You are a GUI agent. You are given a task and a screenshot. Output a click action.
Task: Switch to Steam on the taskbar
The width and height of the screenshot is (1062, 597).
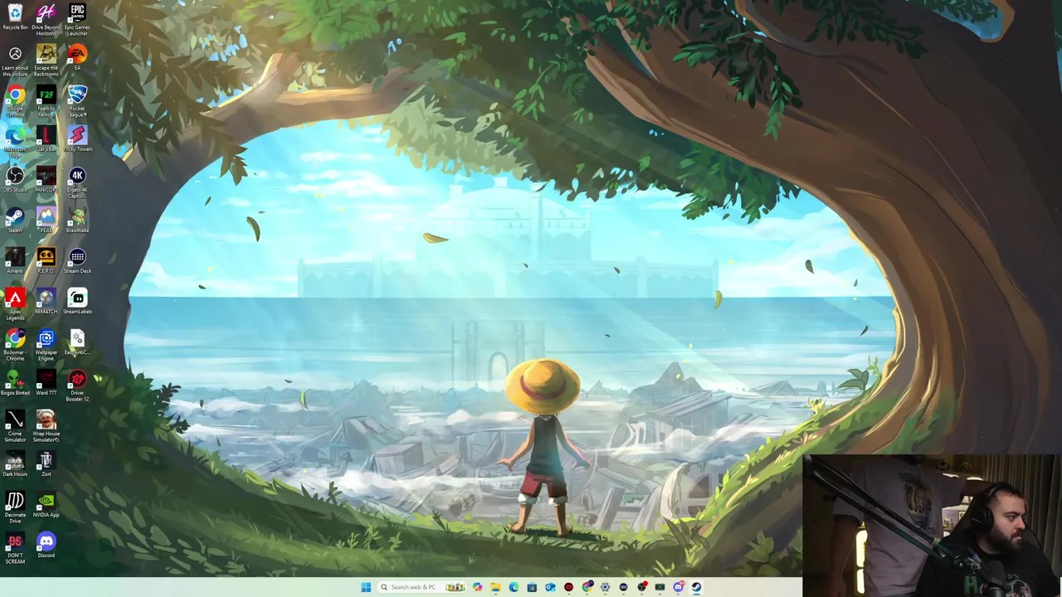click(x=696, y=587)
